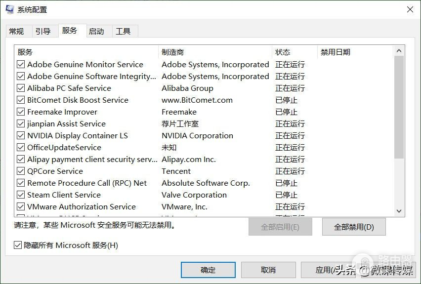Sort by 状态 column header
421x284 pixels.
294,52
